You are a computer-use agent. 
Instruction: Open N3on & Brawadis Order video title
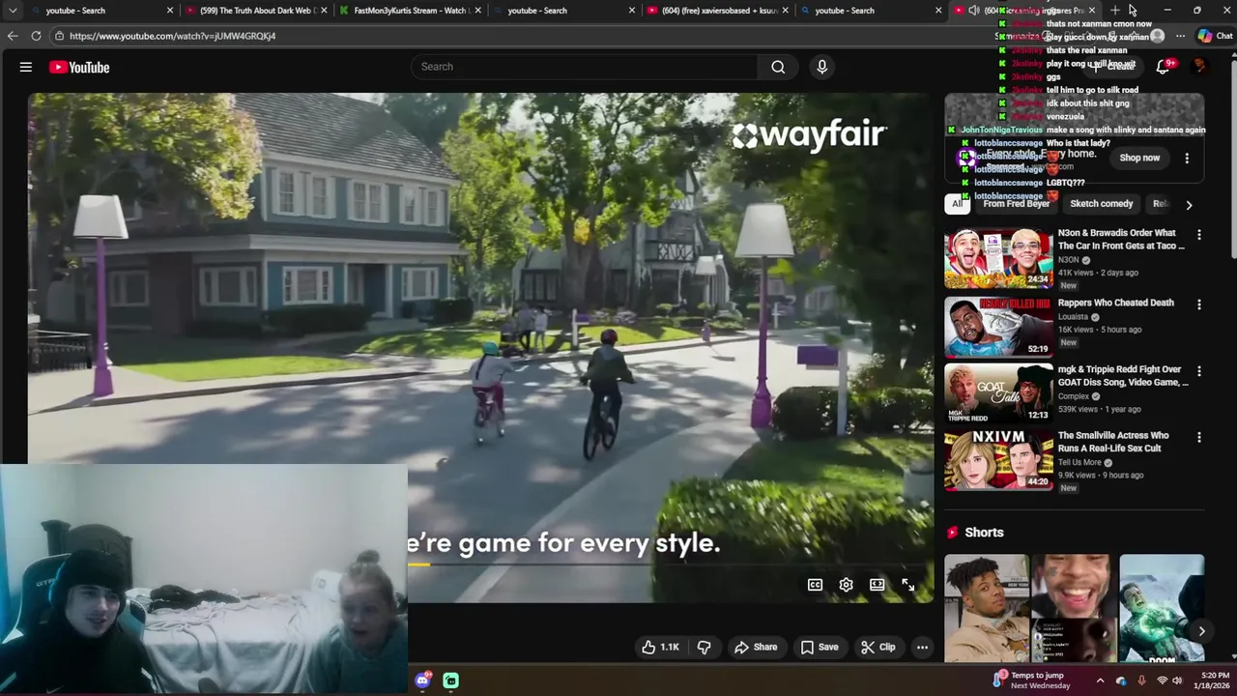point(1120,240)
